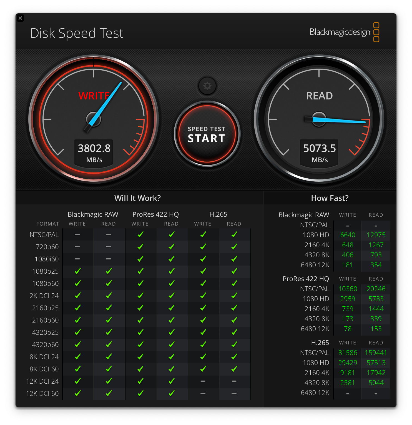
Task: Click the READ speed gauge needle
Action: pyautogui.click(x=335, y=120)
